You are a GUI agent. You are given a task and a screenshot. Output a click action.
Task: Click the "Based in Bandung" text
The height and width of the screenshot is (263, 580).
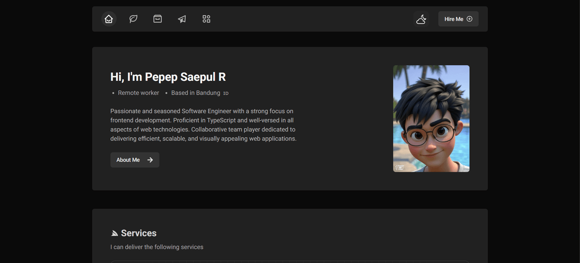195,93
